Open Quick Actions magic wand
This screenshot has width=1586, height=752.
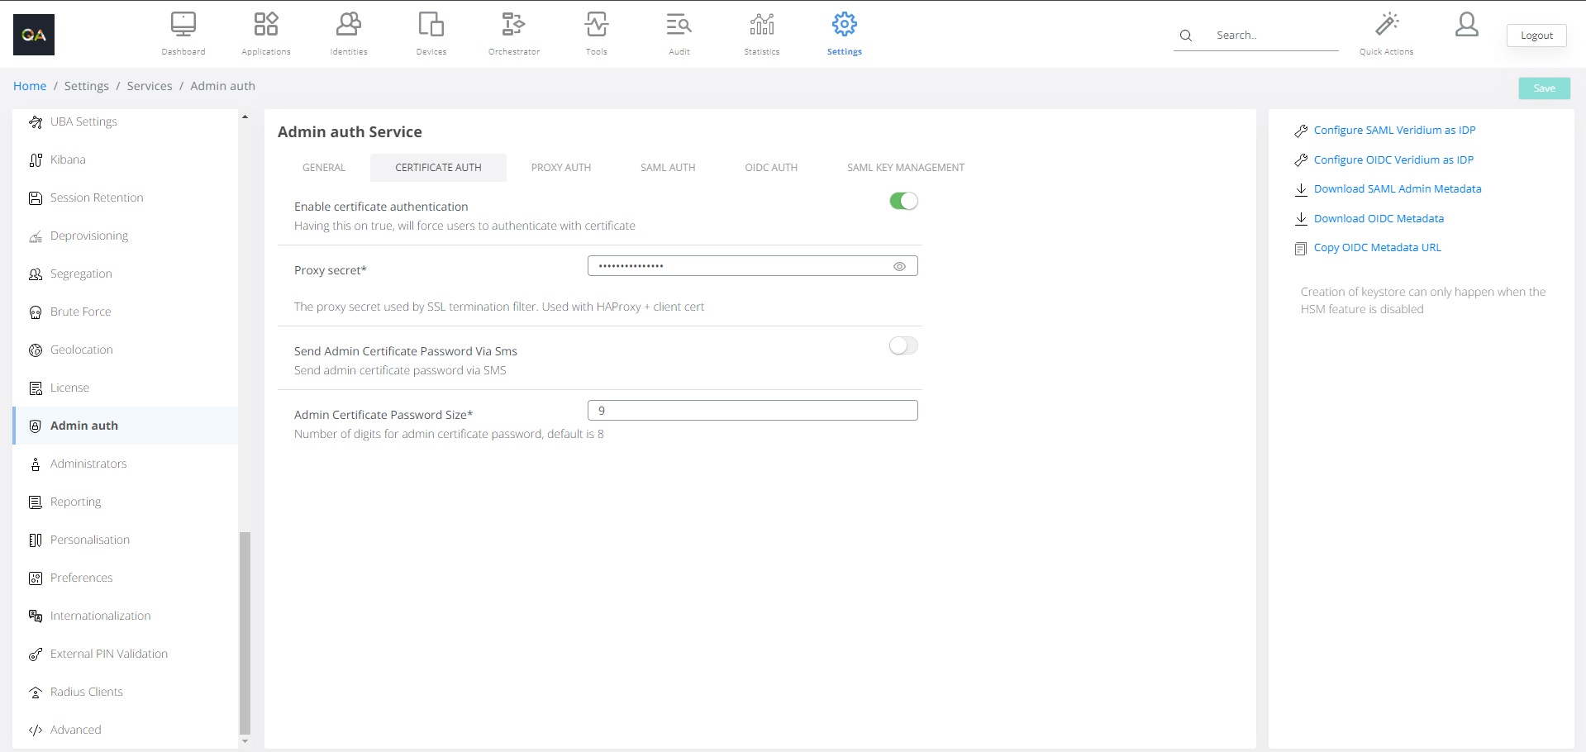[x=1386, y=25]
